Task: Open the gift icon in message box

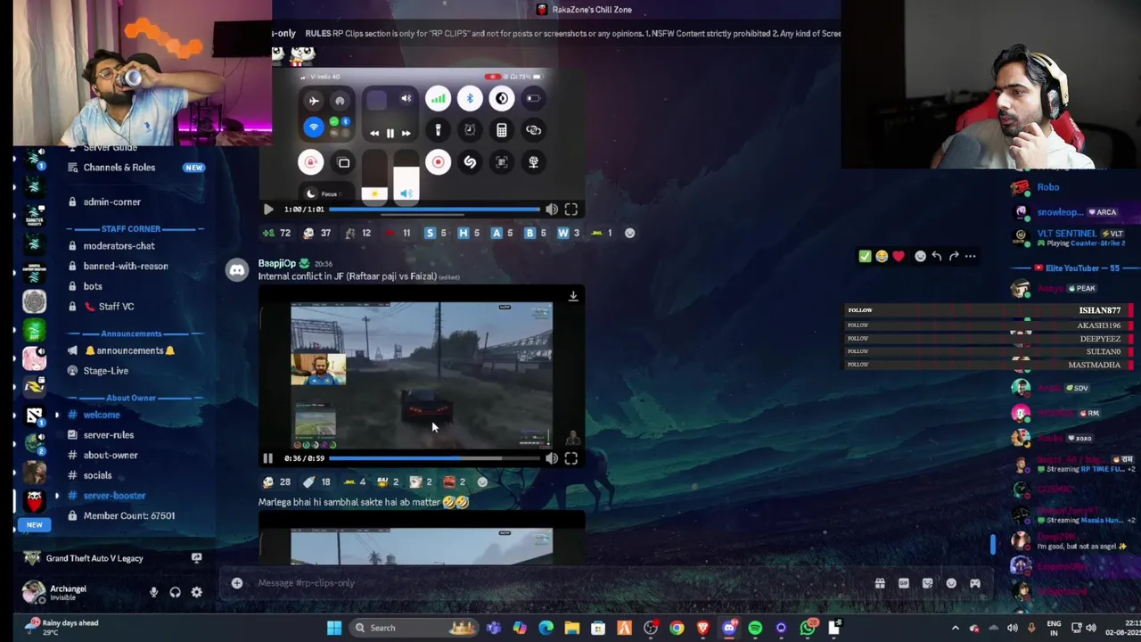Action: (880, 583)
